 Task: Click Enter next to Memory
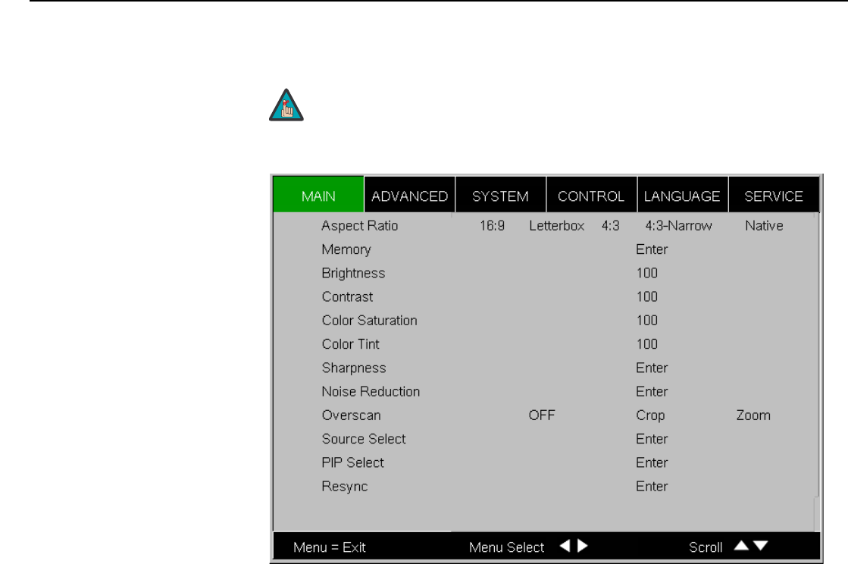(652, 249)
